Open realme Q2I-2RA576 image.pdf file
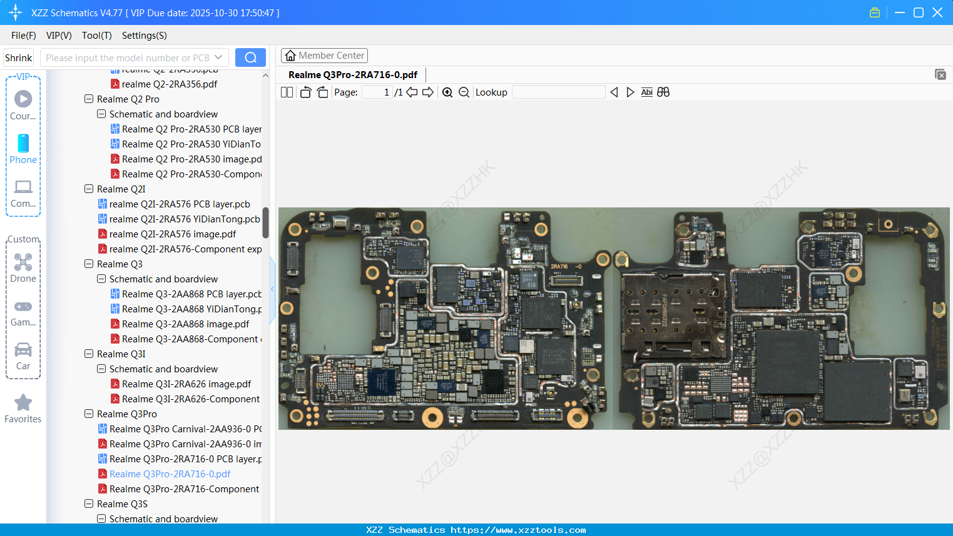This screenshot has width=953, height=536. [x=167, y=234]
